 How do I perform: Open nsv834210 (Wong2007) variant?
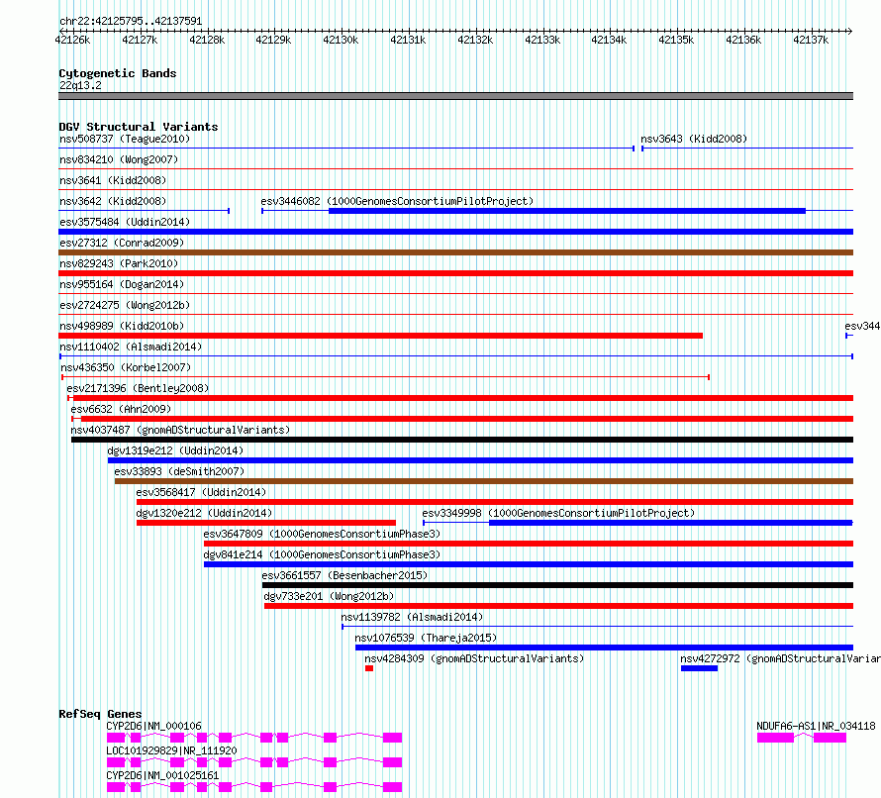click(119, 159)
